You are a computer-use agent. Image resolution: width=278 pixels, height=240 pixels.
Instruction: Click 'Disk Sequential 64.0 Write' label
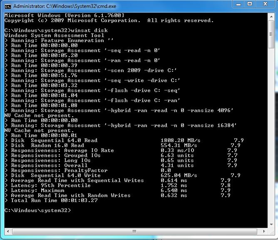tap(56, 175)
